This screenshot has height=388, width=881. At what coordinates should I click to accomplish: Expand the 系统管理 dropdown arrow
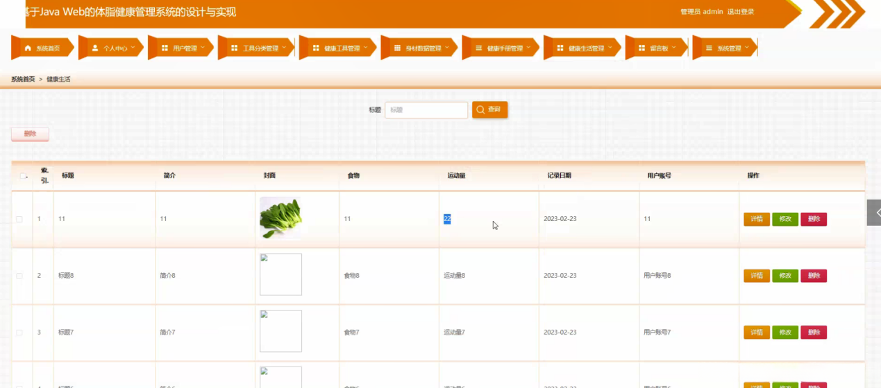pyautogui.click(x=747, y=48)
